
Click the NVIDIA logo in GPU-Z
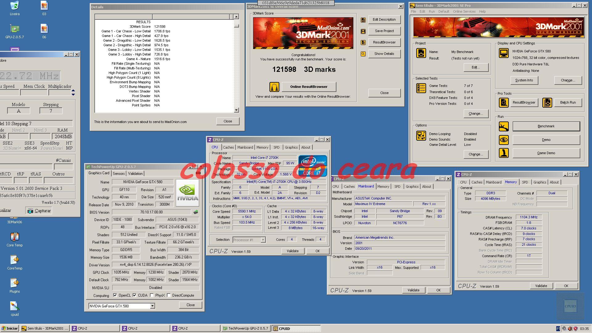(187, 194)
